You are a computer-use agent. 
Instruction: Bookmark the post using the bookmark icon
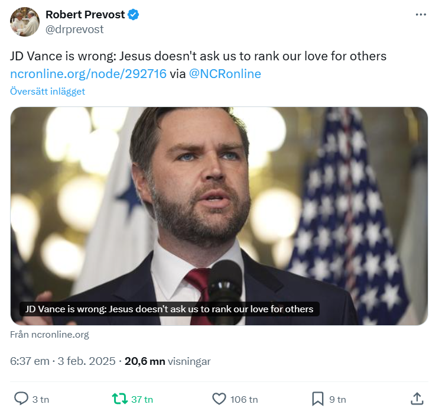(318, 399)
